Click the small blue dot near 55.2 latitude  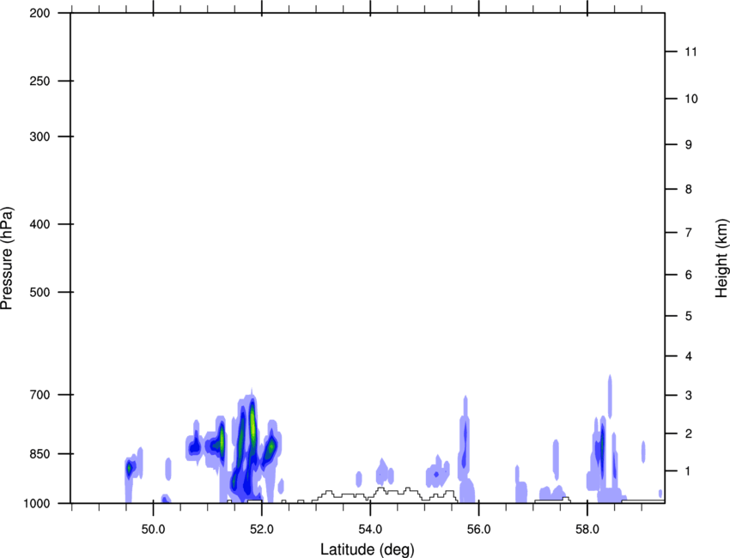coord(435,474)
